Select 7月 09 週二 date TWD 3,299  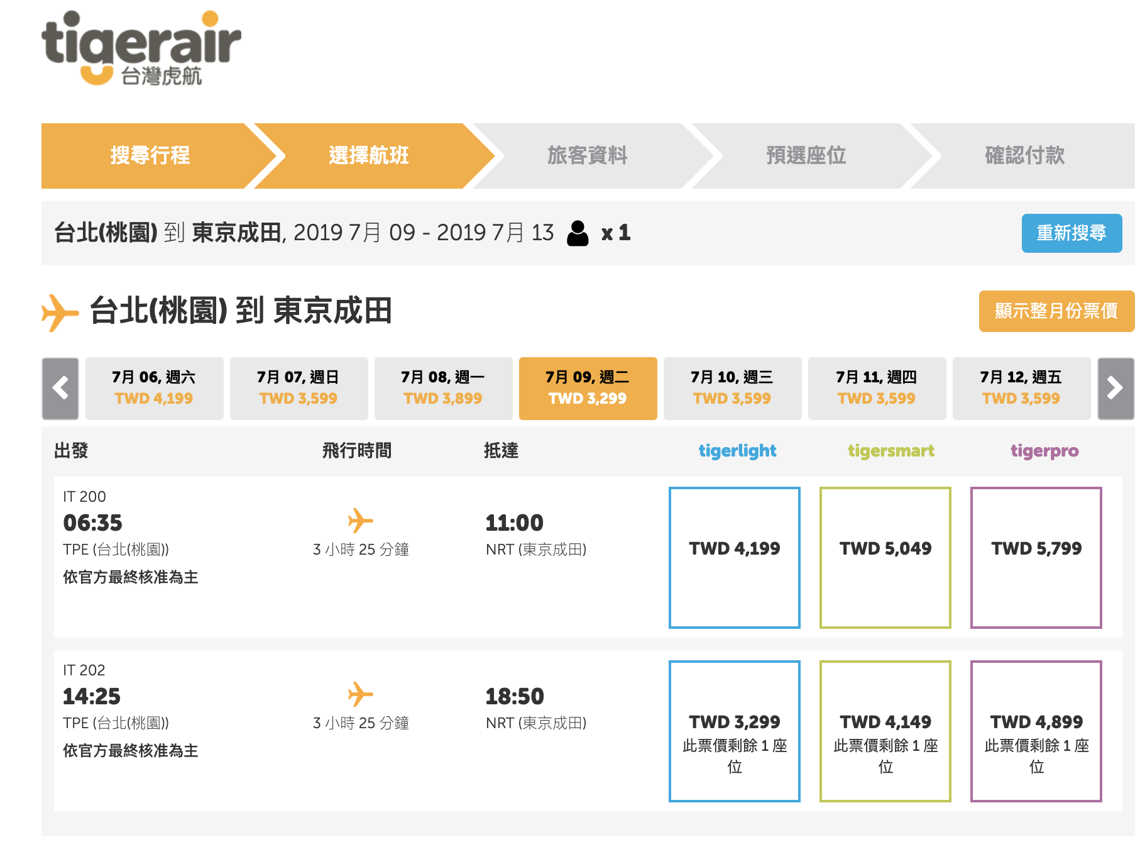tap(588, 389)
